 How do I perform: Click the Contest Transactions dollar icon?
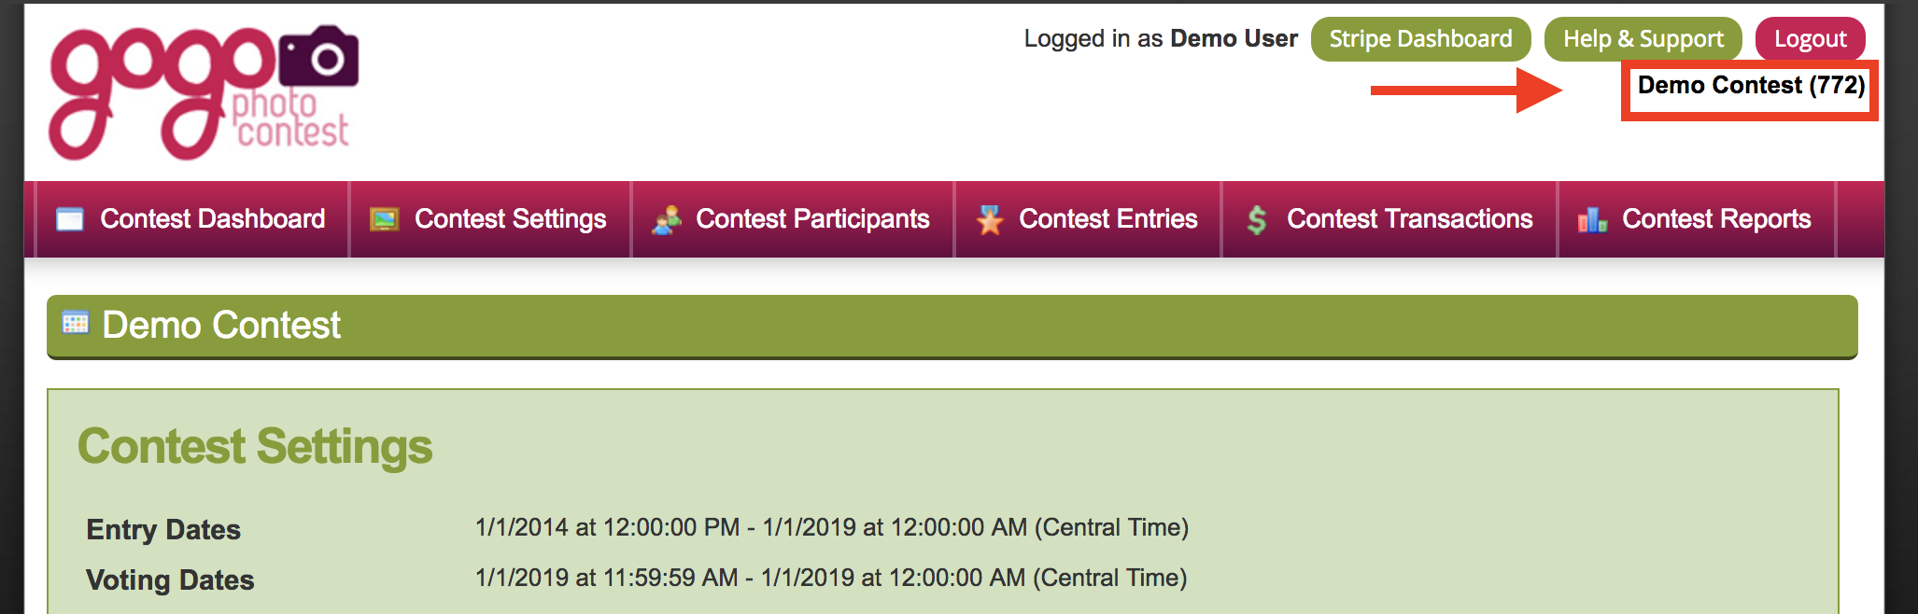click(x=1257, y=219)
